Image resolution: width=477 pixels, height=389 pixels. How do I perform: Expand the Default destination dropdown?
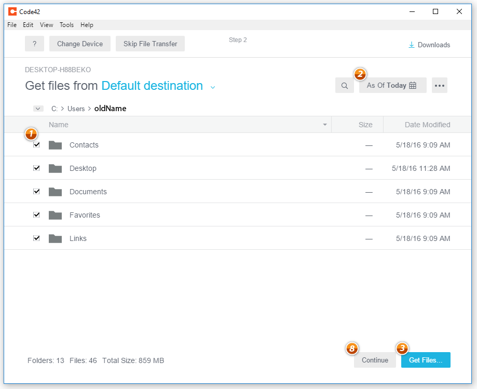coord(213,87)
